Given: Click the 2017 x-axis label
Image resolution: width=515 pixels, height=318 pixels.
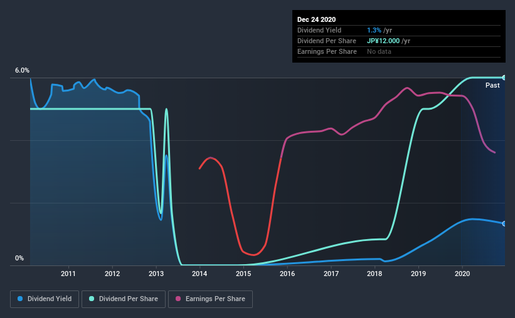Looking at the screenshot, I should (331, 274).
